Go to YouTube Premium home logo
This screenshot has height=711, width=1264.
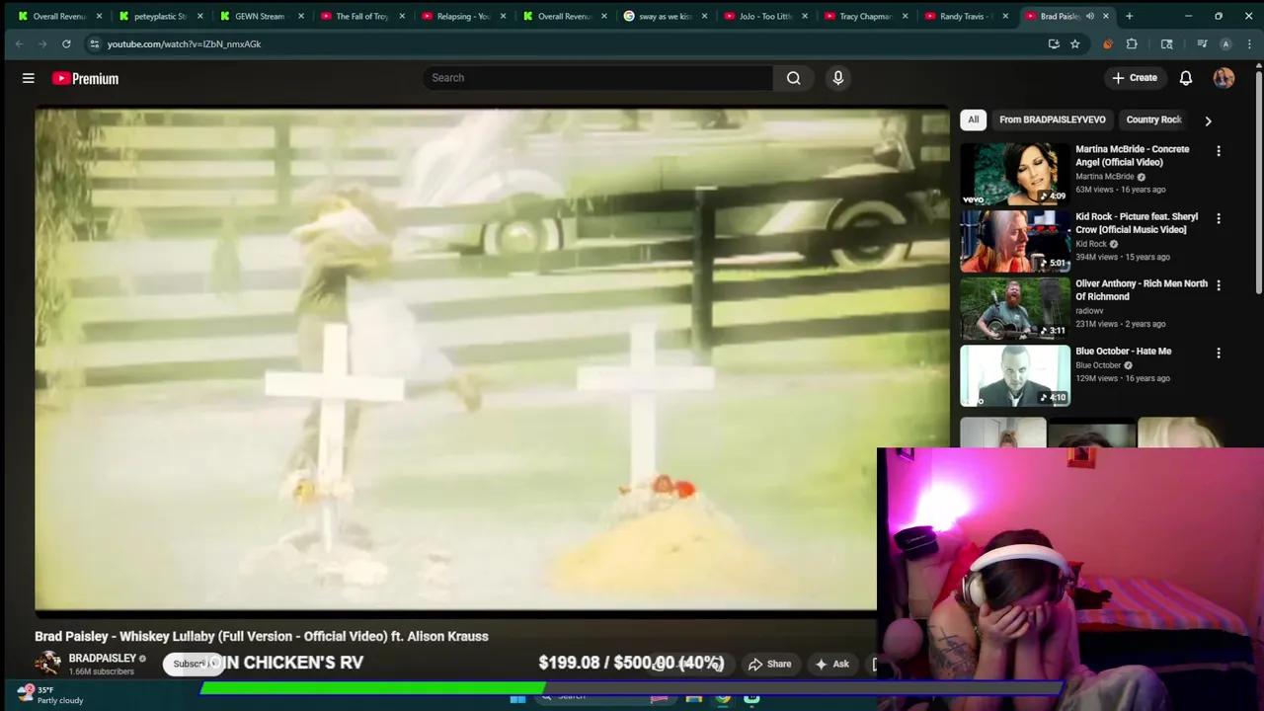point(86,79)
